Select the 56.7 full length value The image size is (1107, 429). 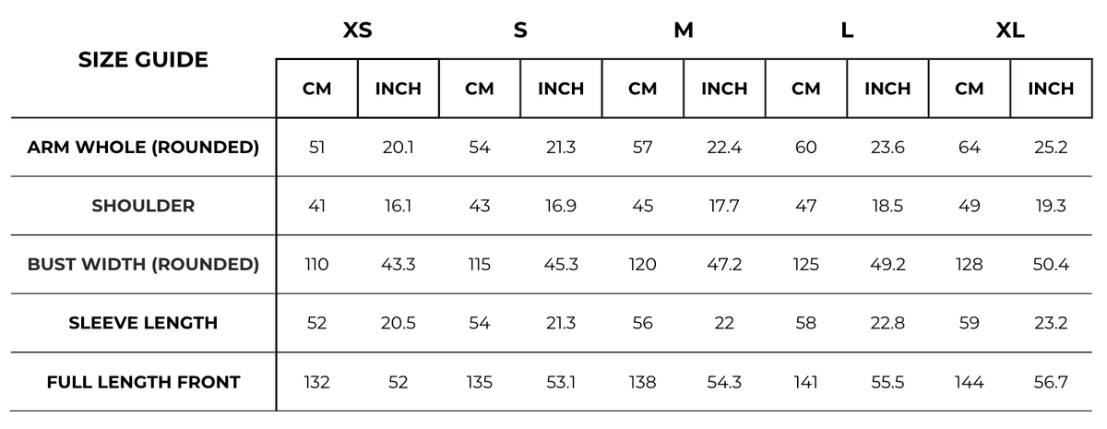click(1051, 382)
